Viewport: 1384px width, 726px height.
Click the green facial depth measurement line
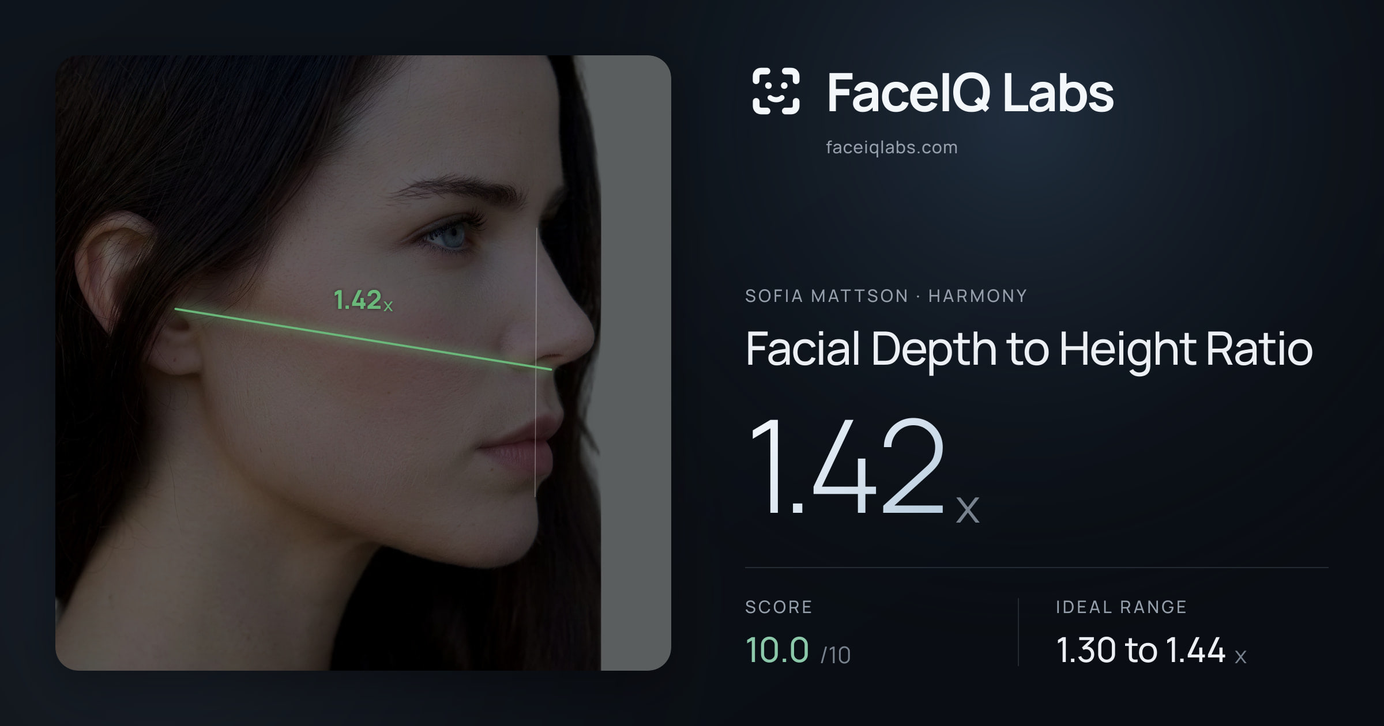[363, 339]
